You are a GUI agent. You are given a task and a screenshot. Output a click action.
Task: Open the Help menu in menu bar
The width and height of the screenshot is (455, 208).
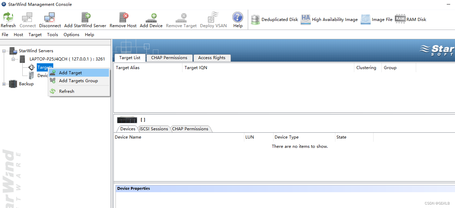[x=89, y=35]
